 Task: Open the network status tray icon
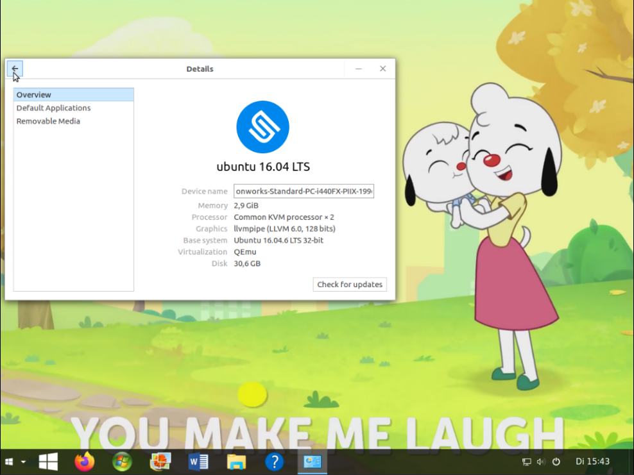(526, 462)
